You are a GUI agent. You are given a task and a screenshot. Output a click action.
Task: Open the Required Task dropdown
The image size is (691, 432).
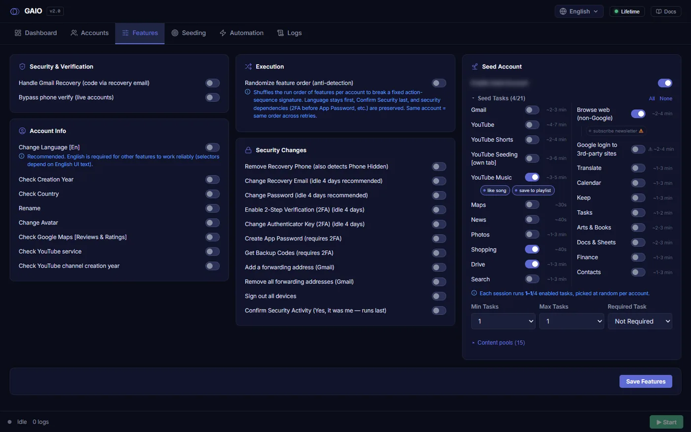640,321
